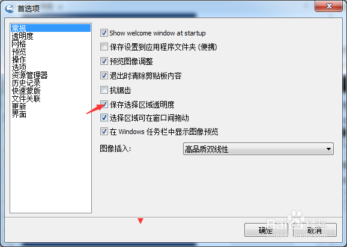Click the 确定 button
Viewport: 347px width, 247px height.
tap(266, 230)
